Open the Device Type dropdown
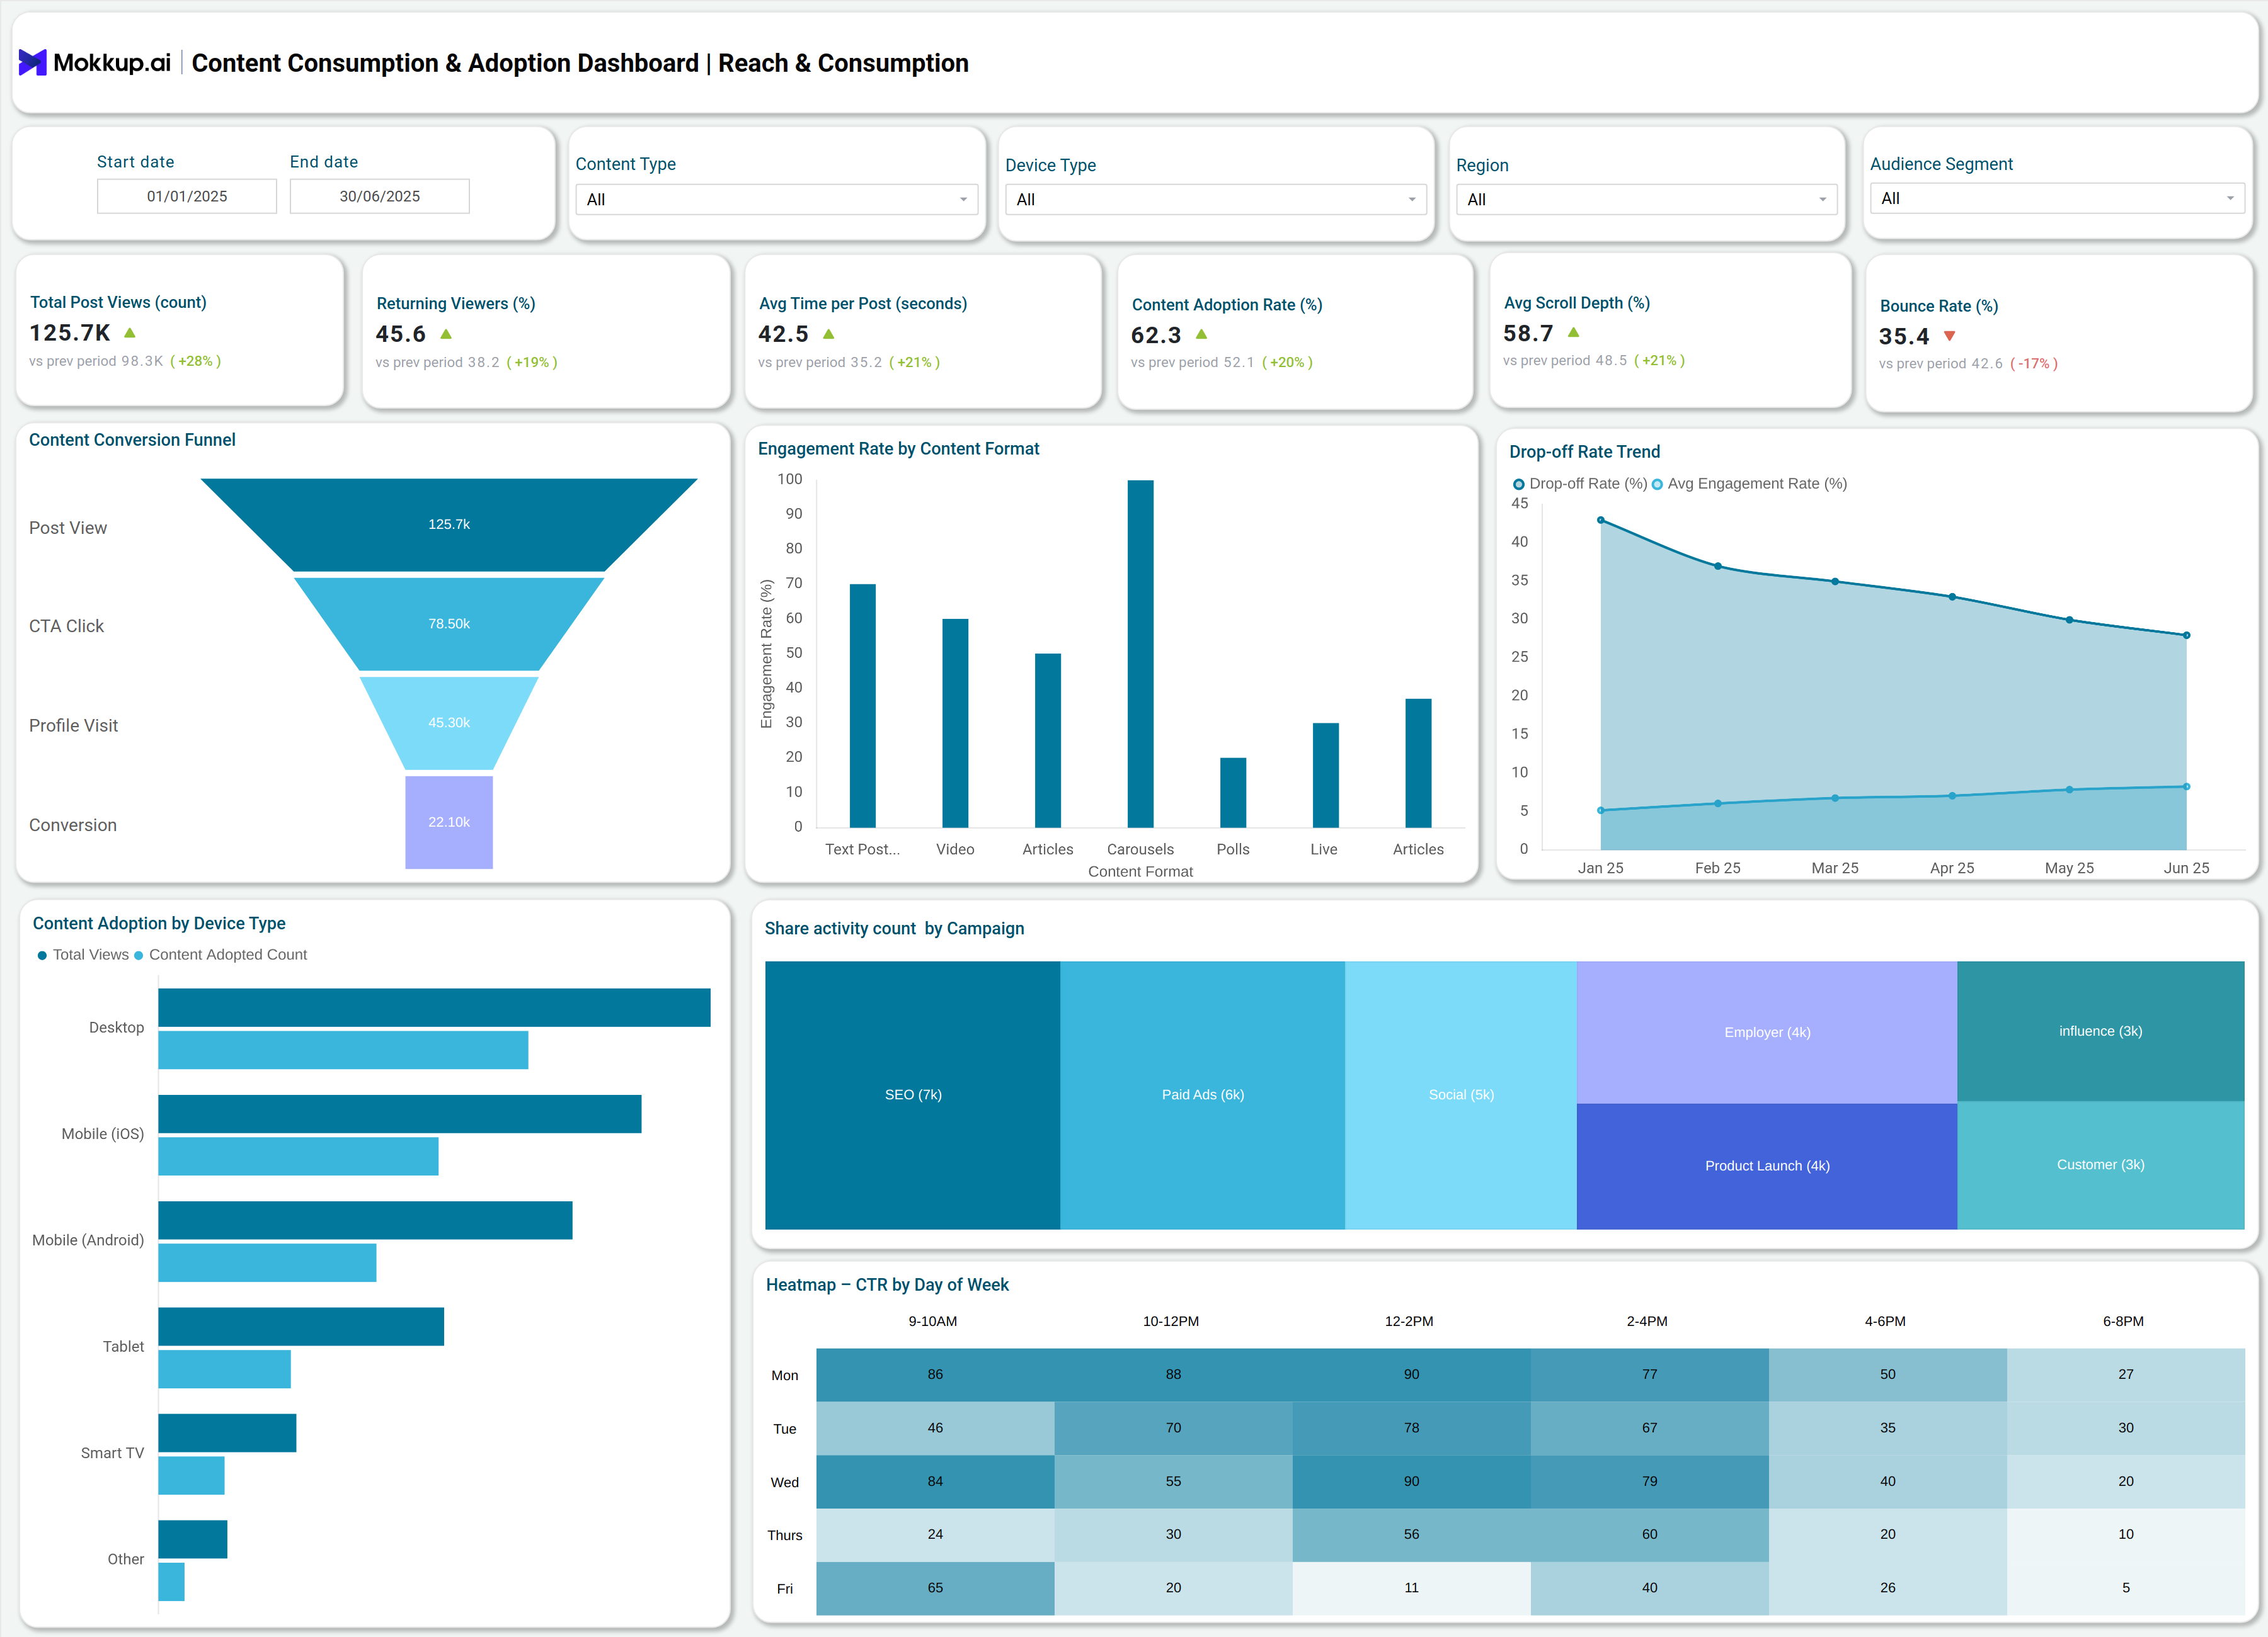The height and width of the screenshot is (1637, 2268). 1215,199
